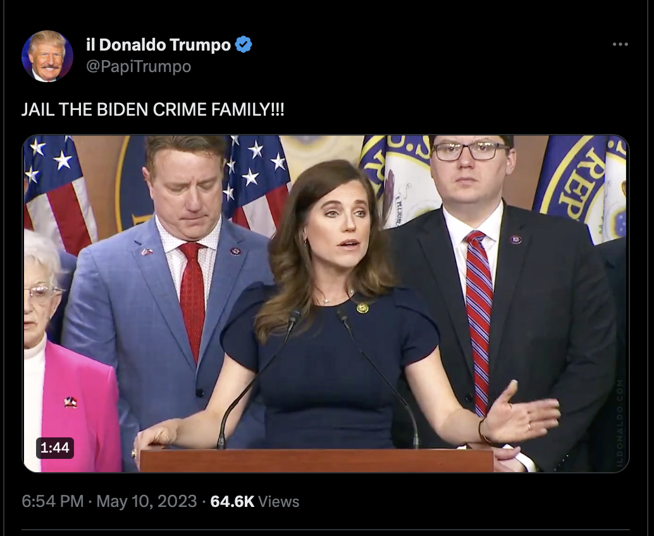This screenshot has width=654, height=536.
Task: Click the word Views beside count
Action: [x=279, y=501]
